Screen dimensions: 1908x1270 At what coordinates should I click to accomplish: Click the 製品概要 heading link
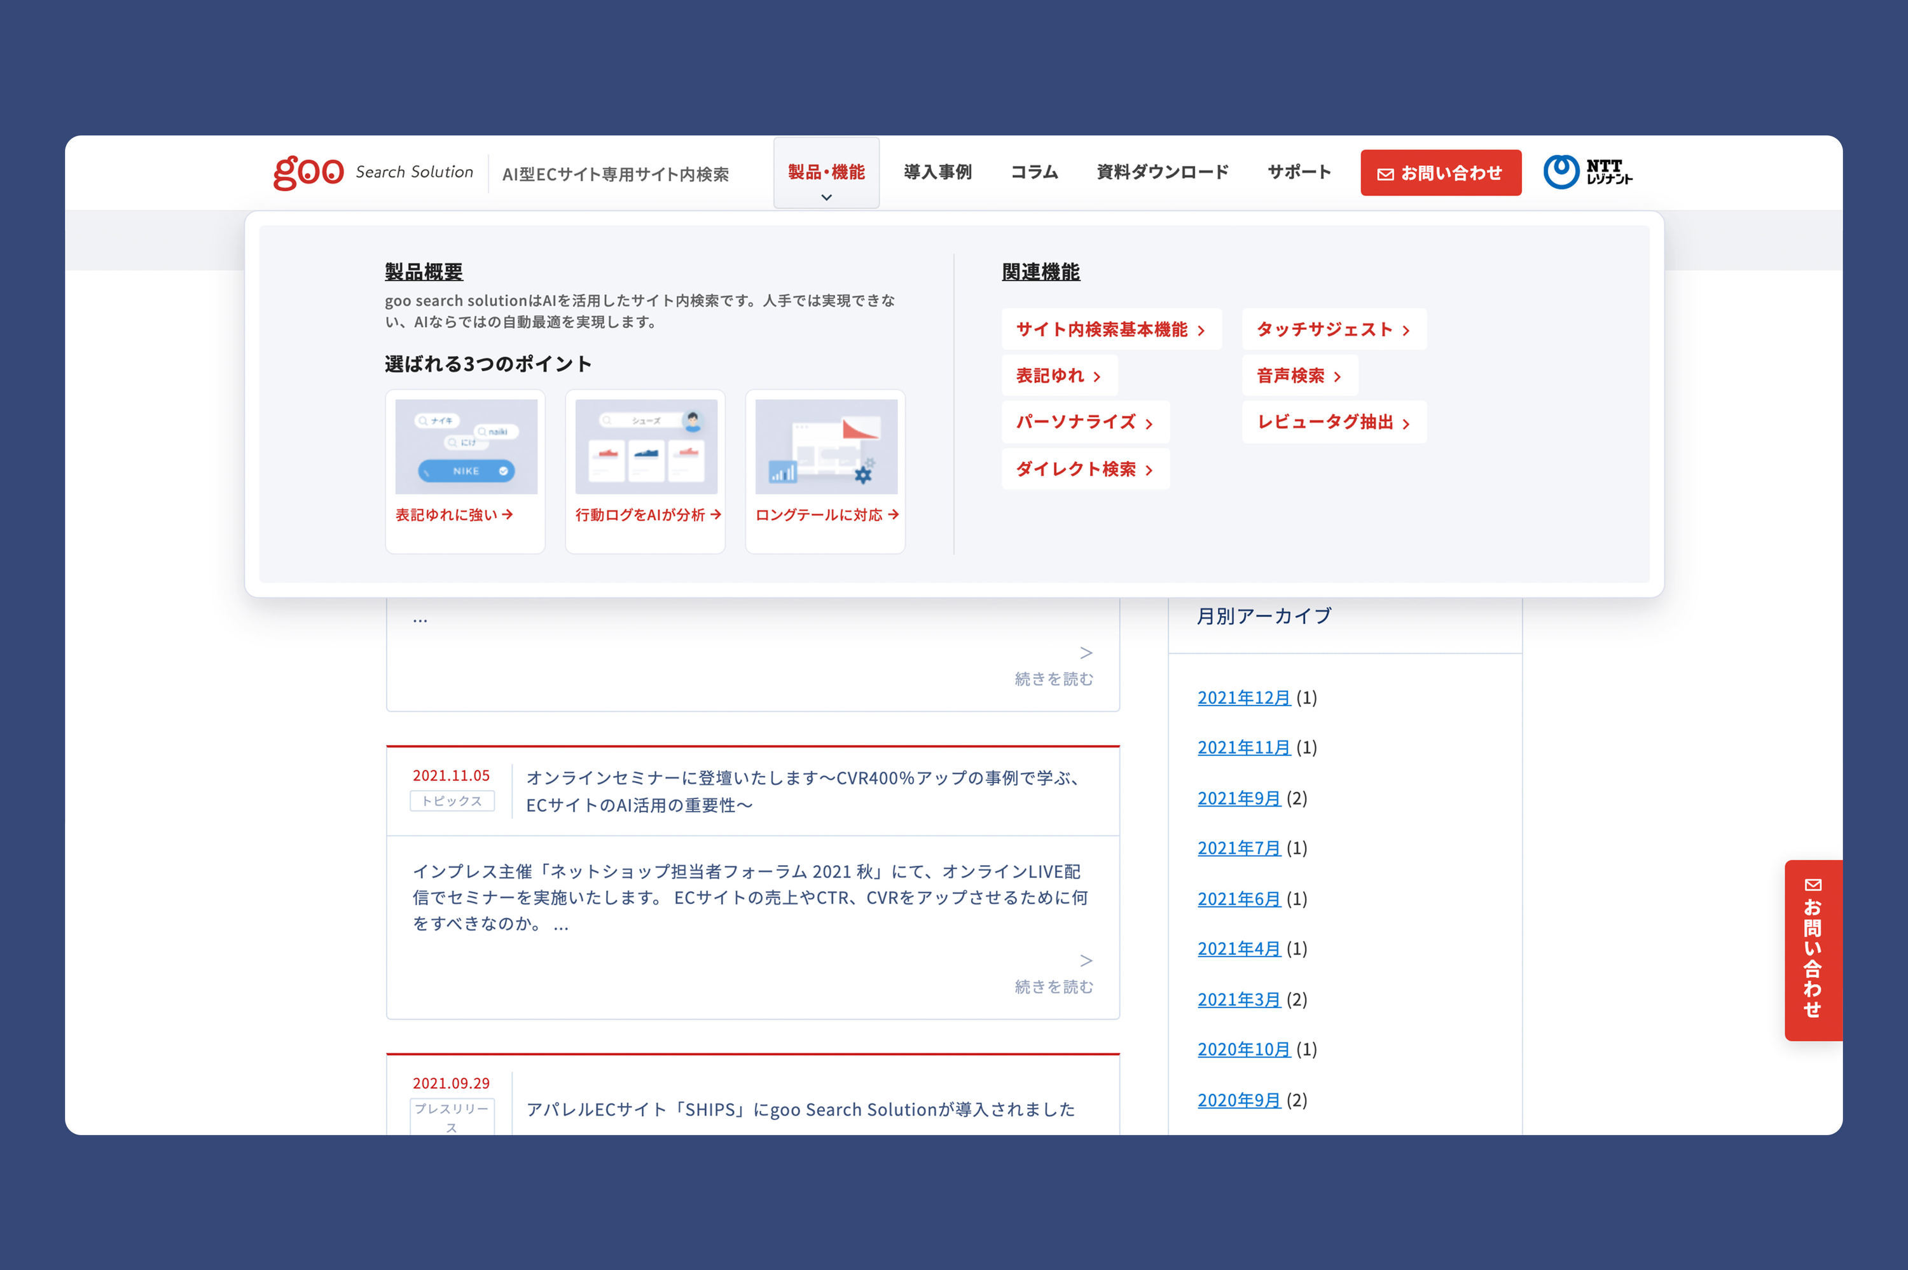[x=424, y=271]
